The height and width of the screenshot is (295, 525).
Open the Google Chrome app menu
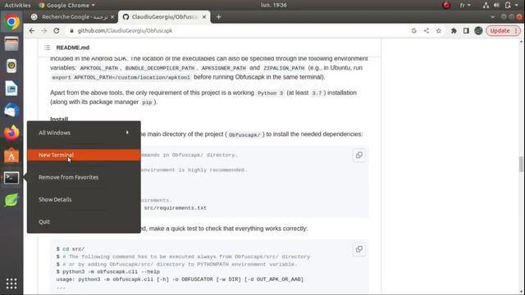pyautogui.click(x=66, y=5)
